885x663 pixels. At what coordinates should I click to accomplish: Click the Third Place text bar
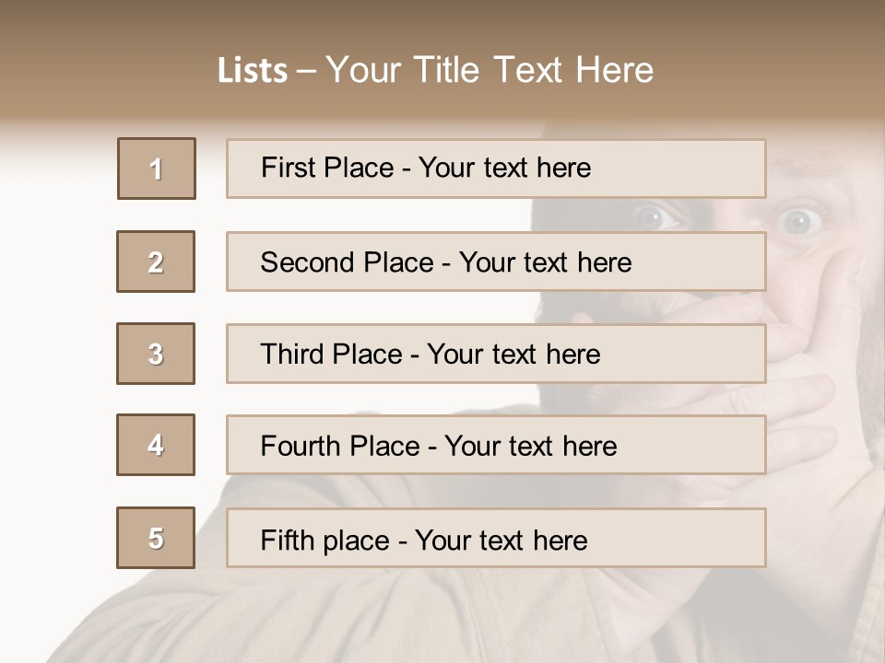coord(496,354)
